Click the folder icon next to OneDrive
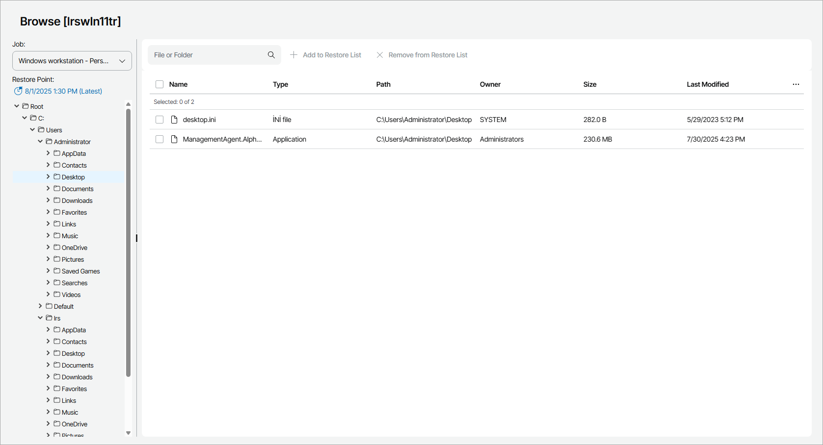The image size is (823, 445). (56, 247)
